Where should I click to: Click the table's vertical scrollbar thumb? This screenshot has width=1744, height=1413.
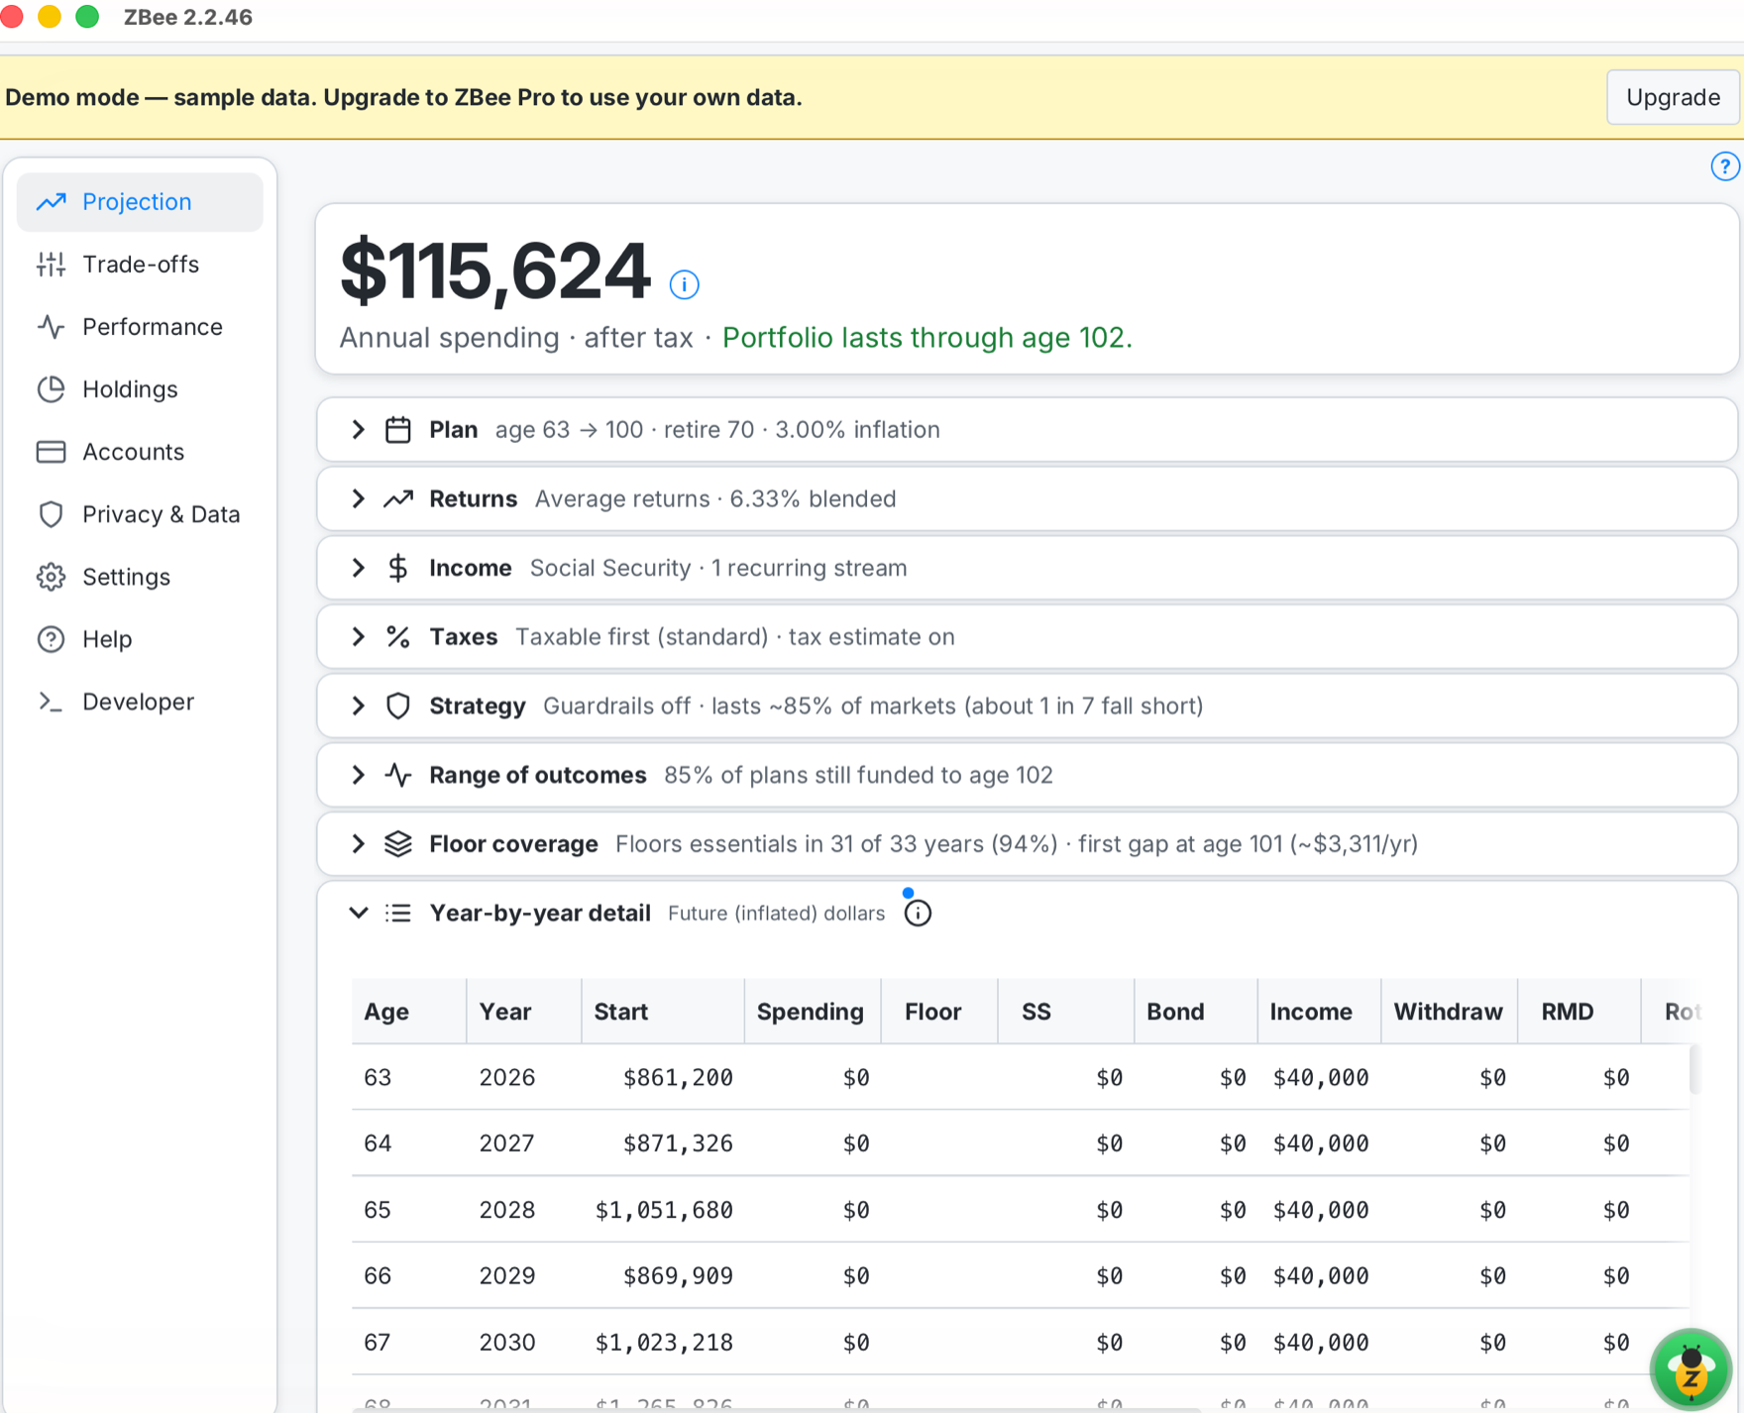1694,1068
